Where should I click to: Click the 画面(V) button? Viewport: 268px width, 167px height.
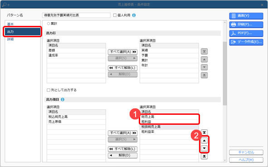click(246, 16)
